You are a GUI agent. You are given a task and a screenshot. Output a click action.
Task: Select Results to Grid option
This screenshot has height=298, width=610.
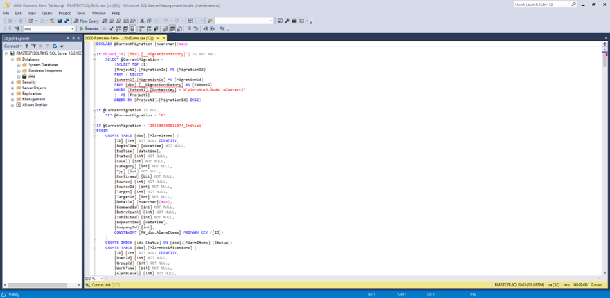tap(172, 29)
